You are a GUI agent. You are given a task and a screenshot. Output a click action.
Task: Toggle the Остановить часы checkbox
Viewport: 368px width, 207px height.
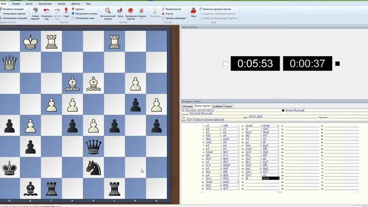tap(73, 18)
